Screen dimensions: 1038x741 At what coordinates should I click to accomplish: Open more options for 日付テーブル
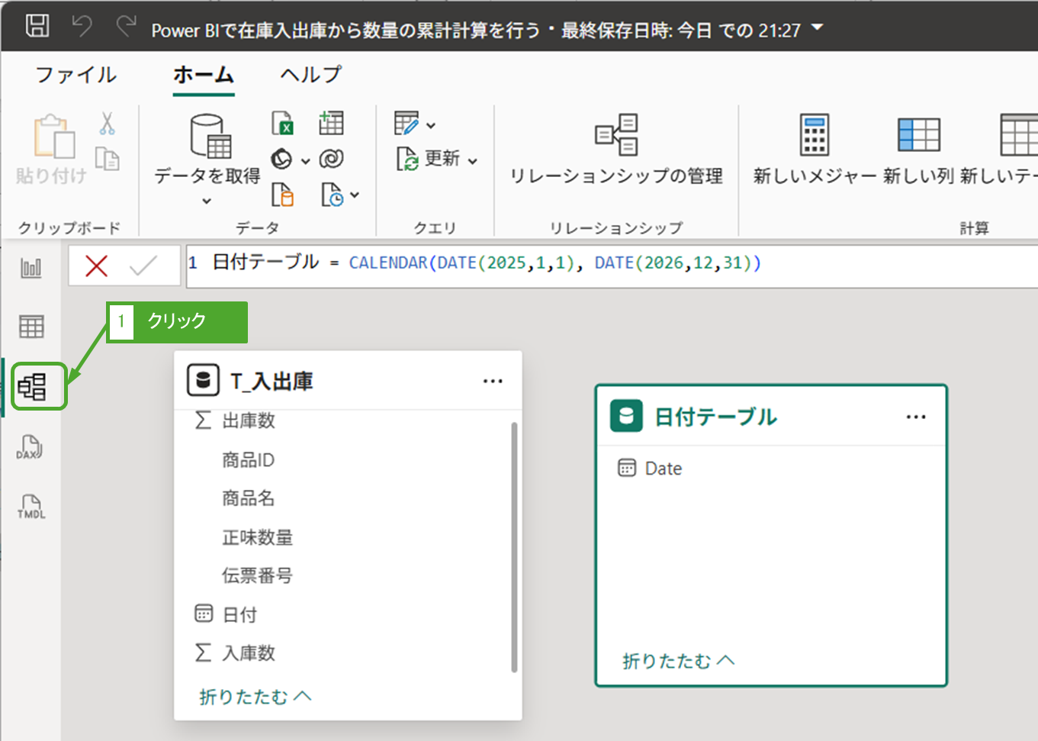(915, 417)
